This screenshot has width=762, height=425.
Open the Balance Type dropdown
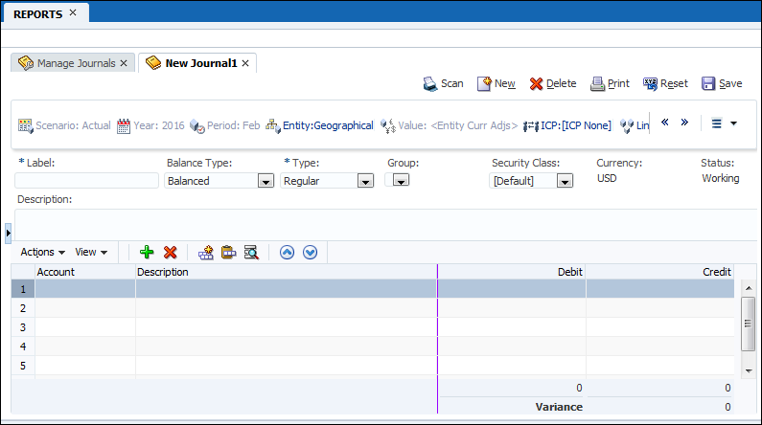[266, 181]
